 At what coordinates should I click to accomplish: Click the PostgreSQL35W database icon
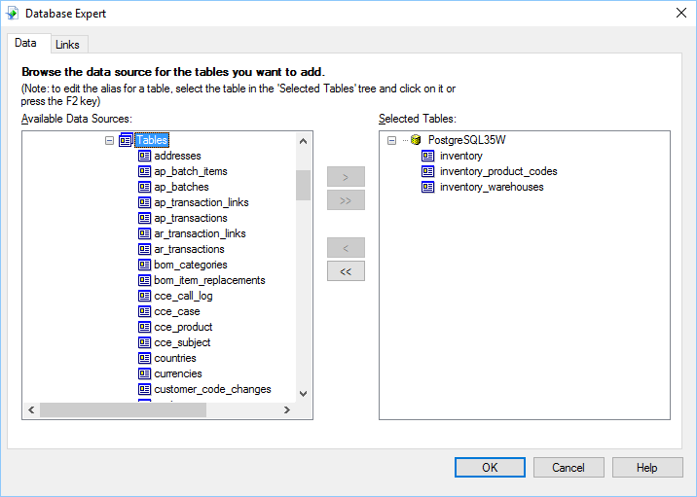[x=416, y=140]
